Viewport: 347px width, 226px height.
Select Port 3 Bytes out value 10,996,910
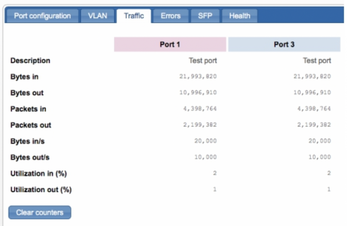pyautogui.click(x=312, y=93)
